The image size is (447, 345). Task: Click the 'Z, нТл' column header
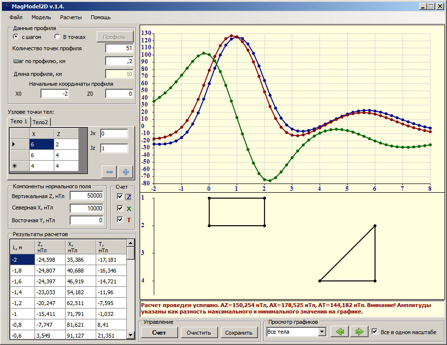pos(50,247)
